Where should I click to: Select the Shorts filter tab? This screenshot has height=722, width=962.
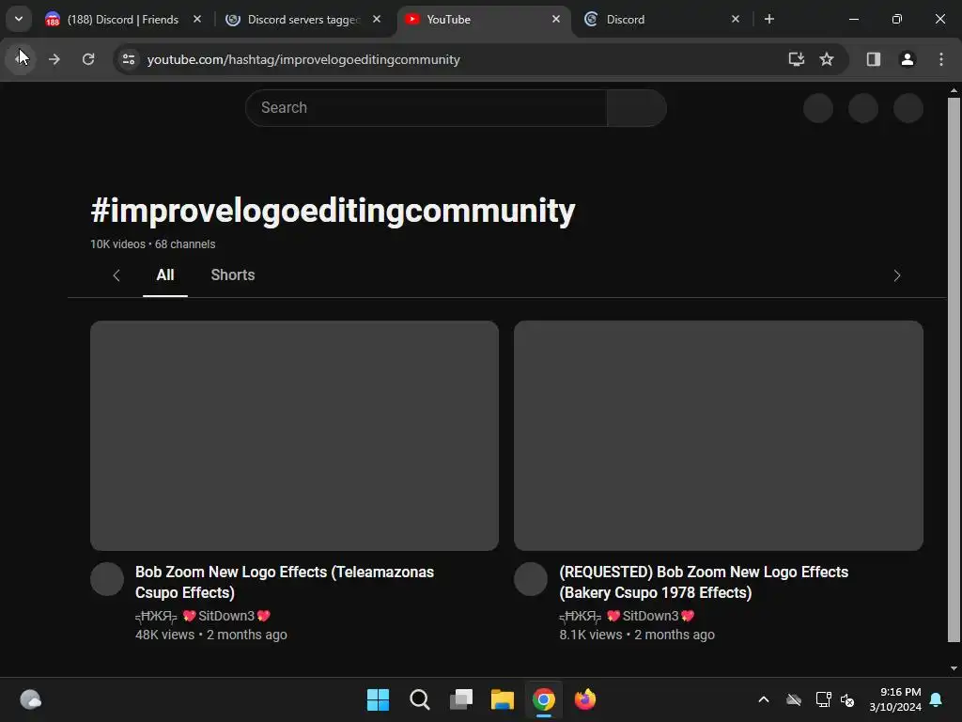233,275
